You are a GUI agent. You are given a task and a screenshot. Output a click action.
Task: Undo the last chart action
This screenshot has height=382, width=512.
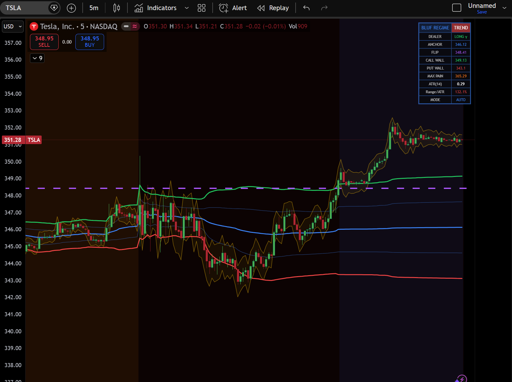(x=306, y=8)
